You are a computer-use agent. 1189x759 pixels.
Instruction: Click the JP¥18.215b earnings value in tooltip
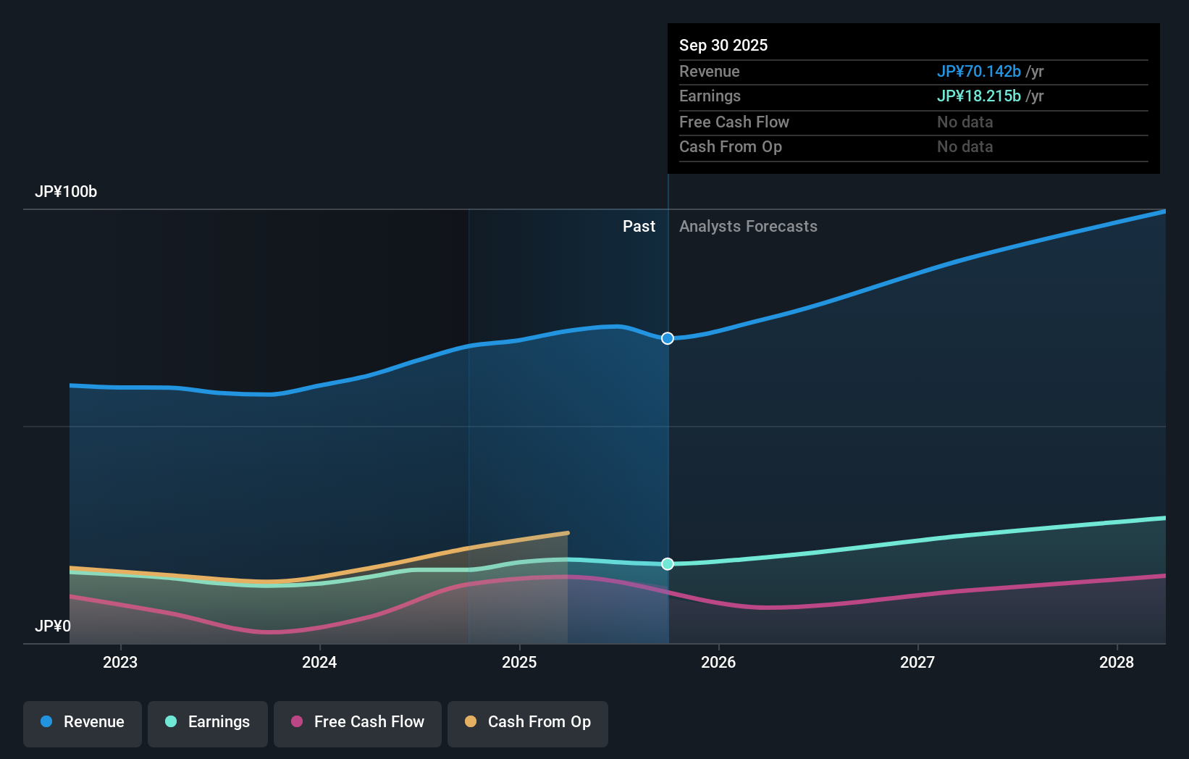(x=979, y=96)
